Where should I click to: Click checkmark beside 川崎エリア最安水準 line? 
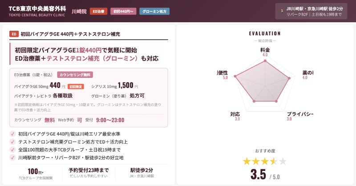click(x=12, y=134)
